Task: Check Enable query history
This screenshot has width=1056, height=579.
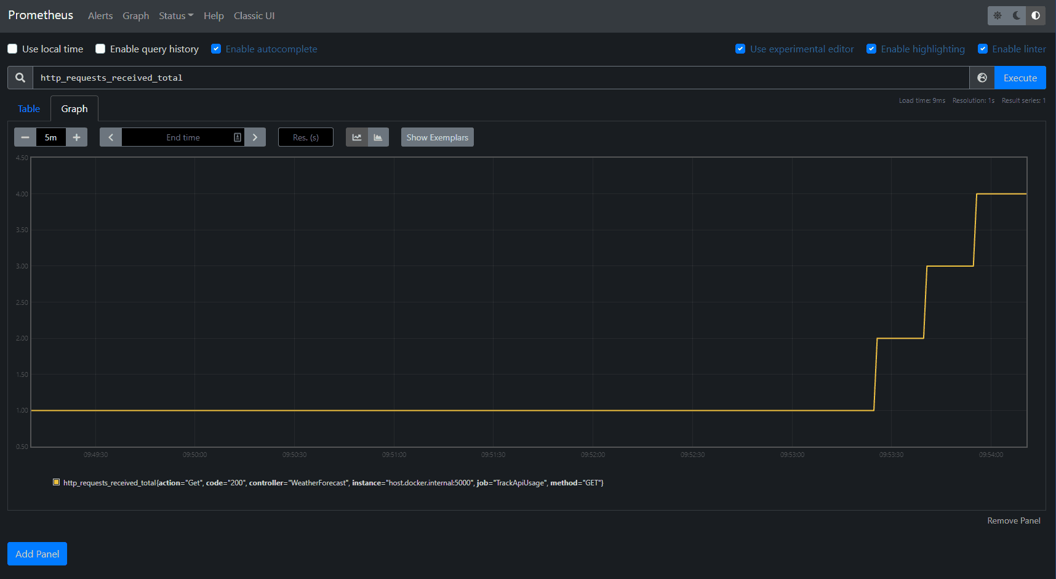Action: click(100, 49)
